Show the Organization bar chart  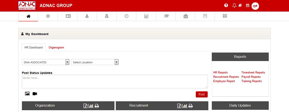tap(91, 106)
